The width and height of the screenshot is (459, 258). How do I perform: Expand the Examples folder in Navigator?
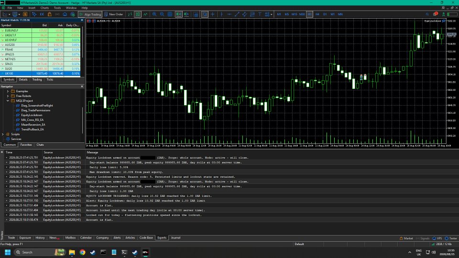tap(8, 91)
